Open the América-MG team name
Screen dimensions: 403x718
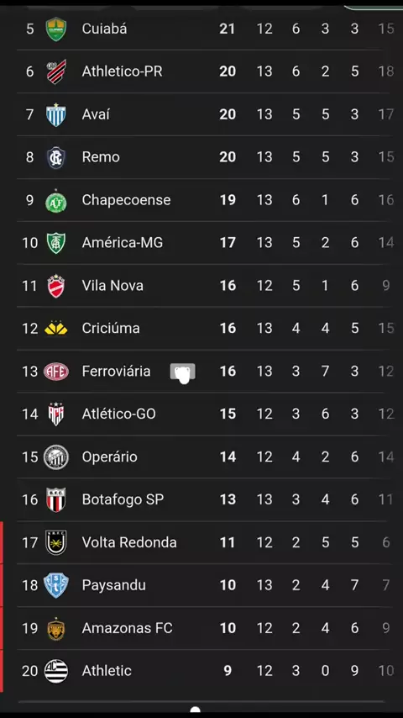click(x=122, y=243)
